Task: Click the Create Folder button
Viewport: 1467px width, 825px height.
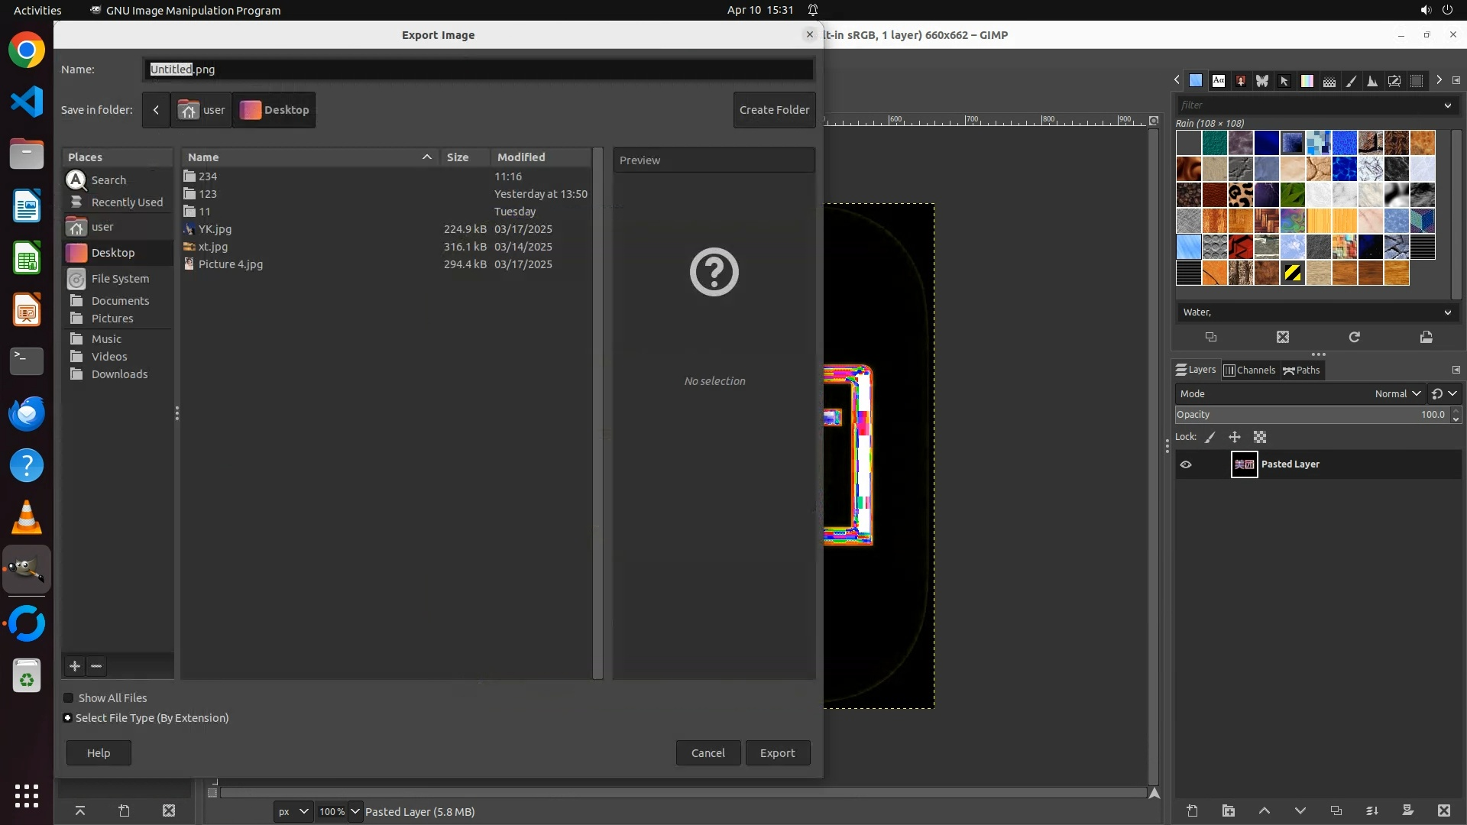Action: point(774,110)
